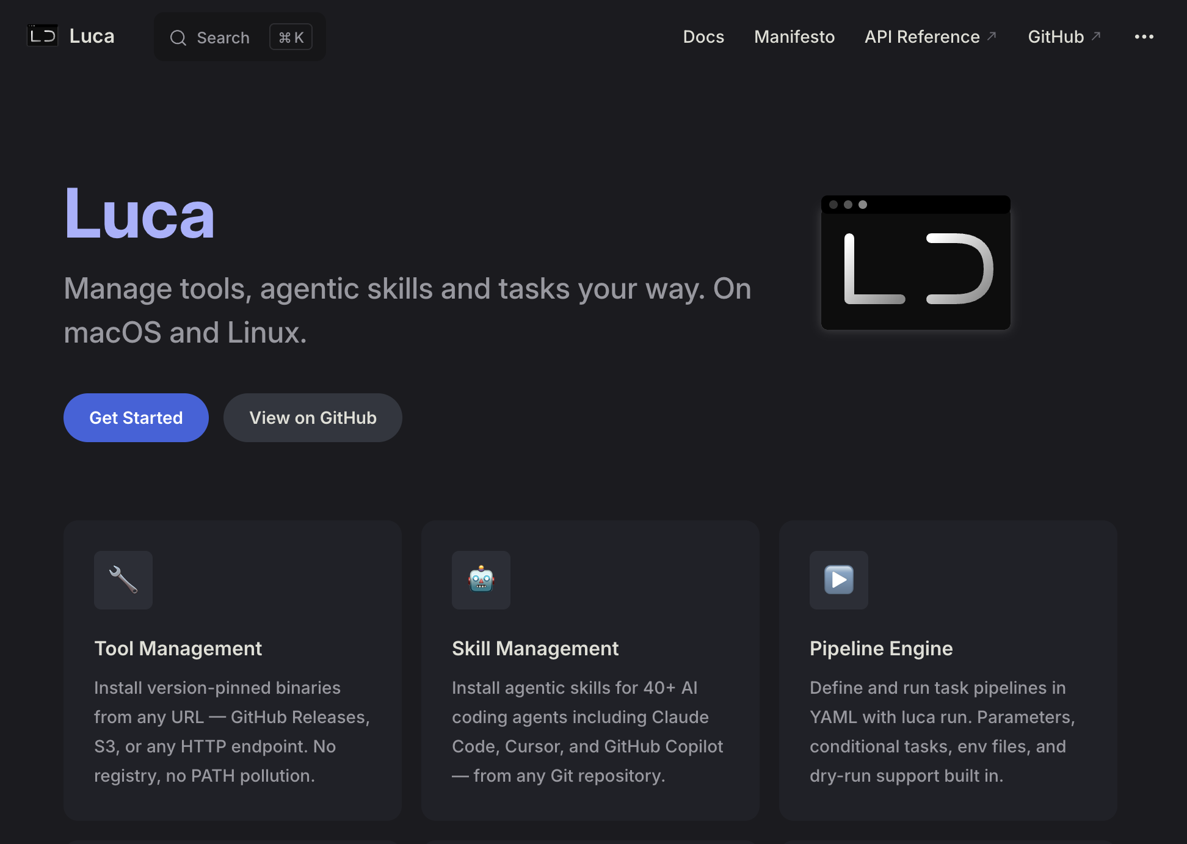Click the play Pipeline Engine icon
This screenshot has width=1187, height=844.
click(x=839, y=580)
